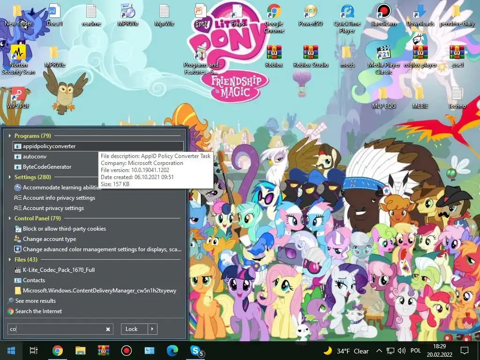Open the taskbar settings window icon
Image resolution: width=480 pixels, height=360 pixels.
click(x=150, y=351)
